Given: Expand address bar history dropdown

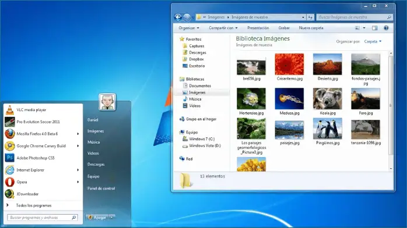Looking at the screenshot, I should tap(303, 17).
